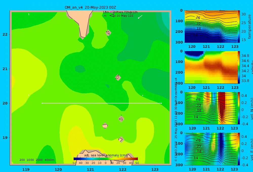Select the white drifter track marker

140,17
